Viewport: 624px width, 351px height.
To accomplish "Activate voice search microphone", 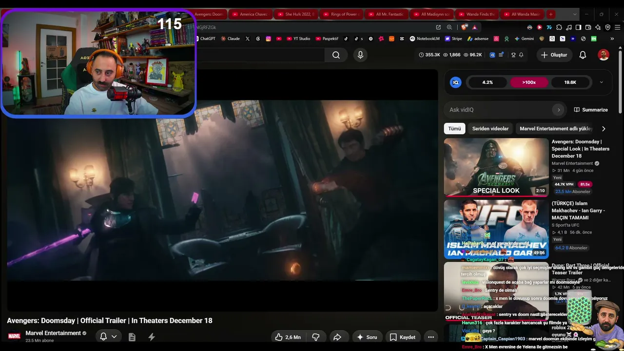I will [x=360, y=55].
